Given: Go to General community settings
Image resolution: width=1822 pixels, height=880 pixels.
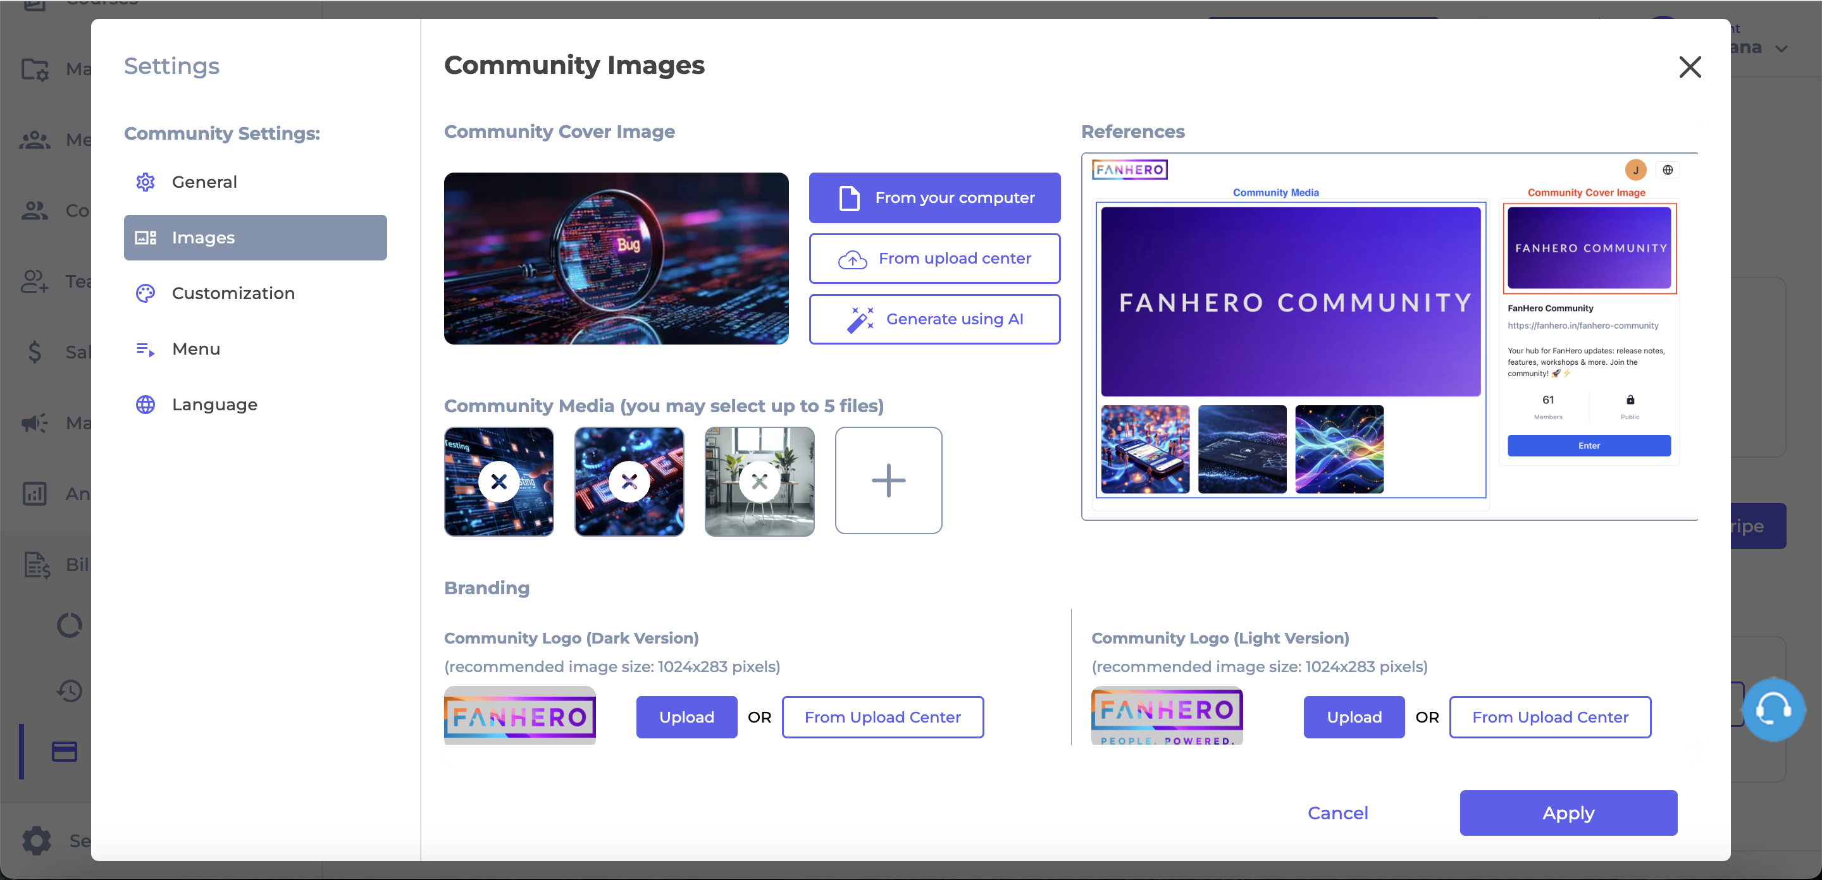Looking at the screenshot, I should (x=204, y=181).
